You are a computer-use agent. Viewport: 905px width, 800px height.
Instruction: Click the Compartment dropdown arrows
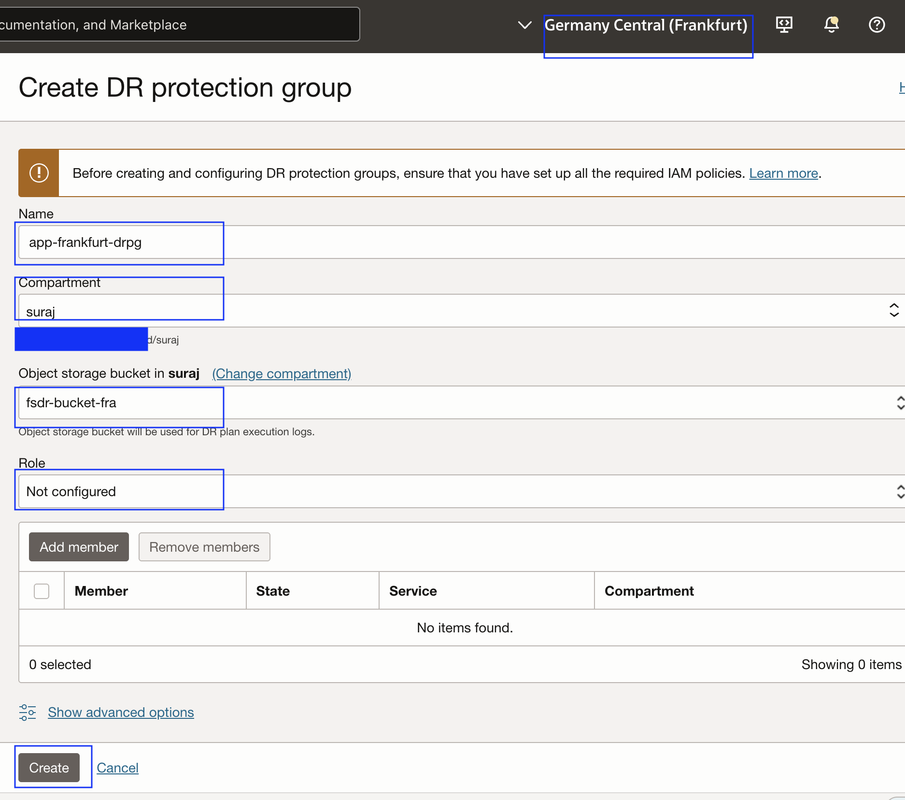[x=894, y=310]
